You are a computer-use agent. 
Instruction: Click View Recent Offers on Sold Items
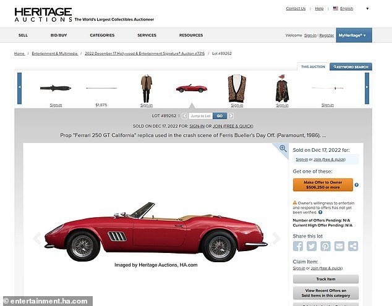click(326, 293)
